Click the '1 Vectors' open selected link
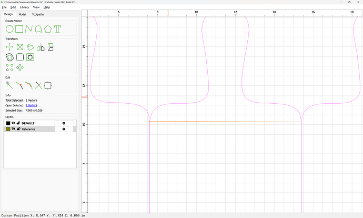The image size is (363, 218). (31, 105)
